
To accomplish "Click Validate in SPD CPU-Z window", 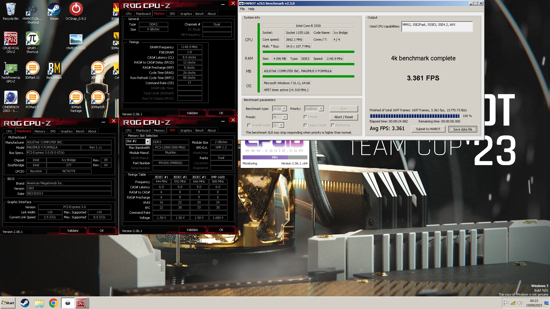I will [x=192, y=230].
